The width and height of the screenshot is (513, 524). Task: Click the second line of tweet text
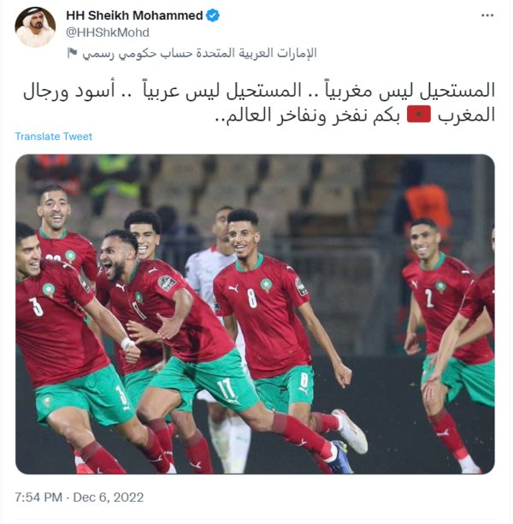[356, 115]
